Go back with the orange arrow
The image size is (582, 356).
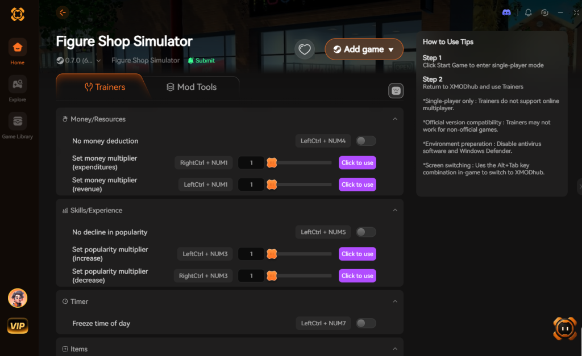(63, 12)
